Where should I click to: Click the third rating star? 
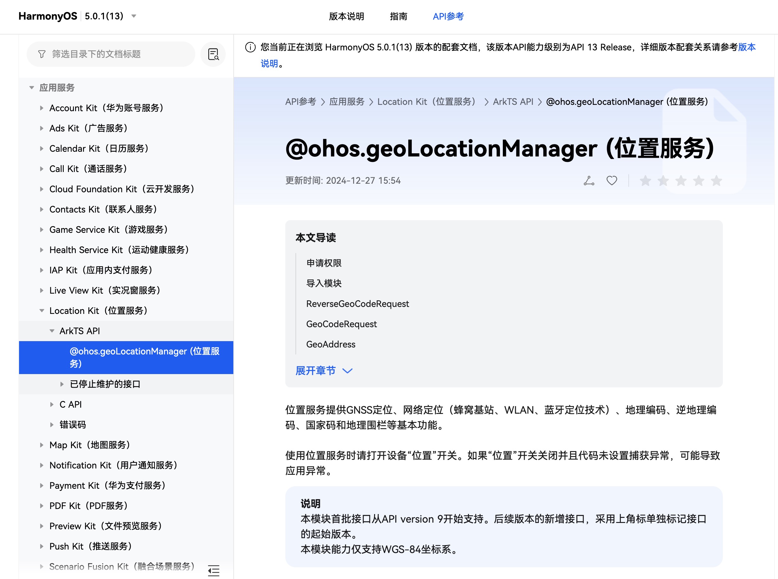680,181
